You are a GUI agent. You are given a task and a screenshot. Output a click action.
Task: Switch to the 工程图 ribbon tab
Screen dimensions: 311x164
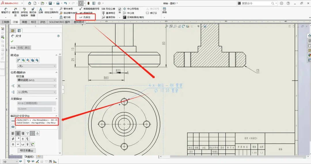[5, 22]
